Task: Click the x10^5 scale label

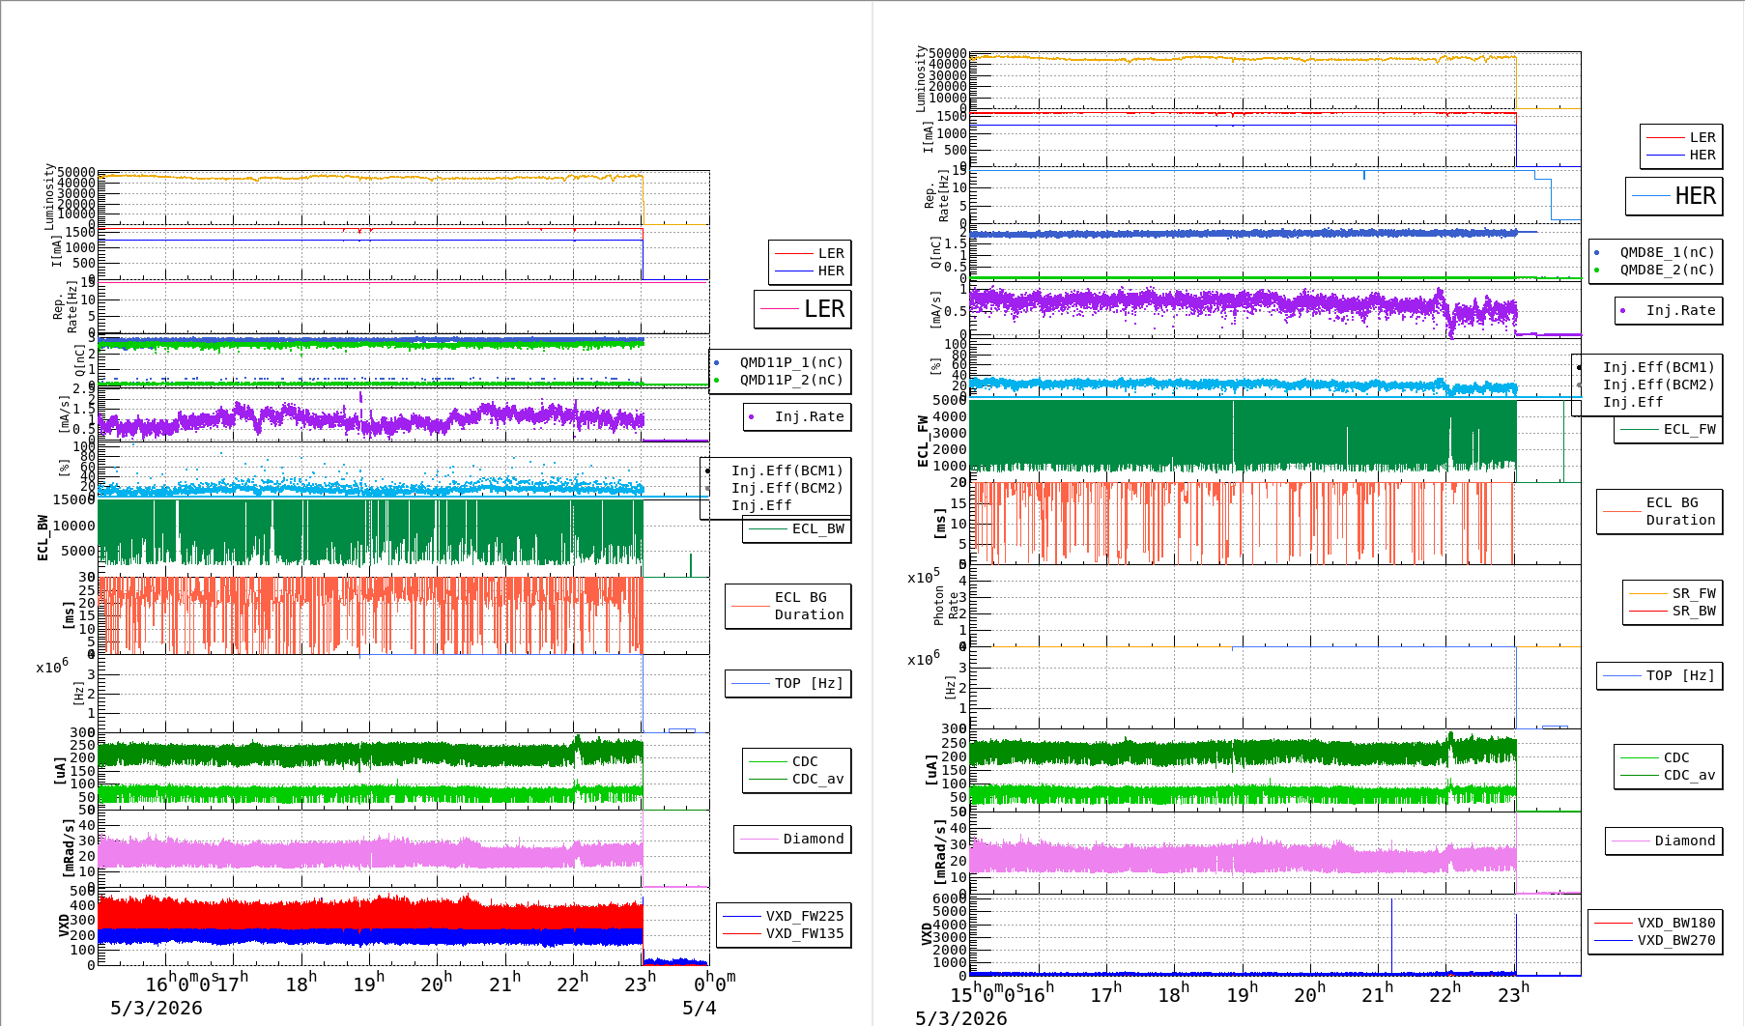Action: tap(923, 577)
